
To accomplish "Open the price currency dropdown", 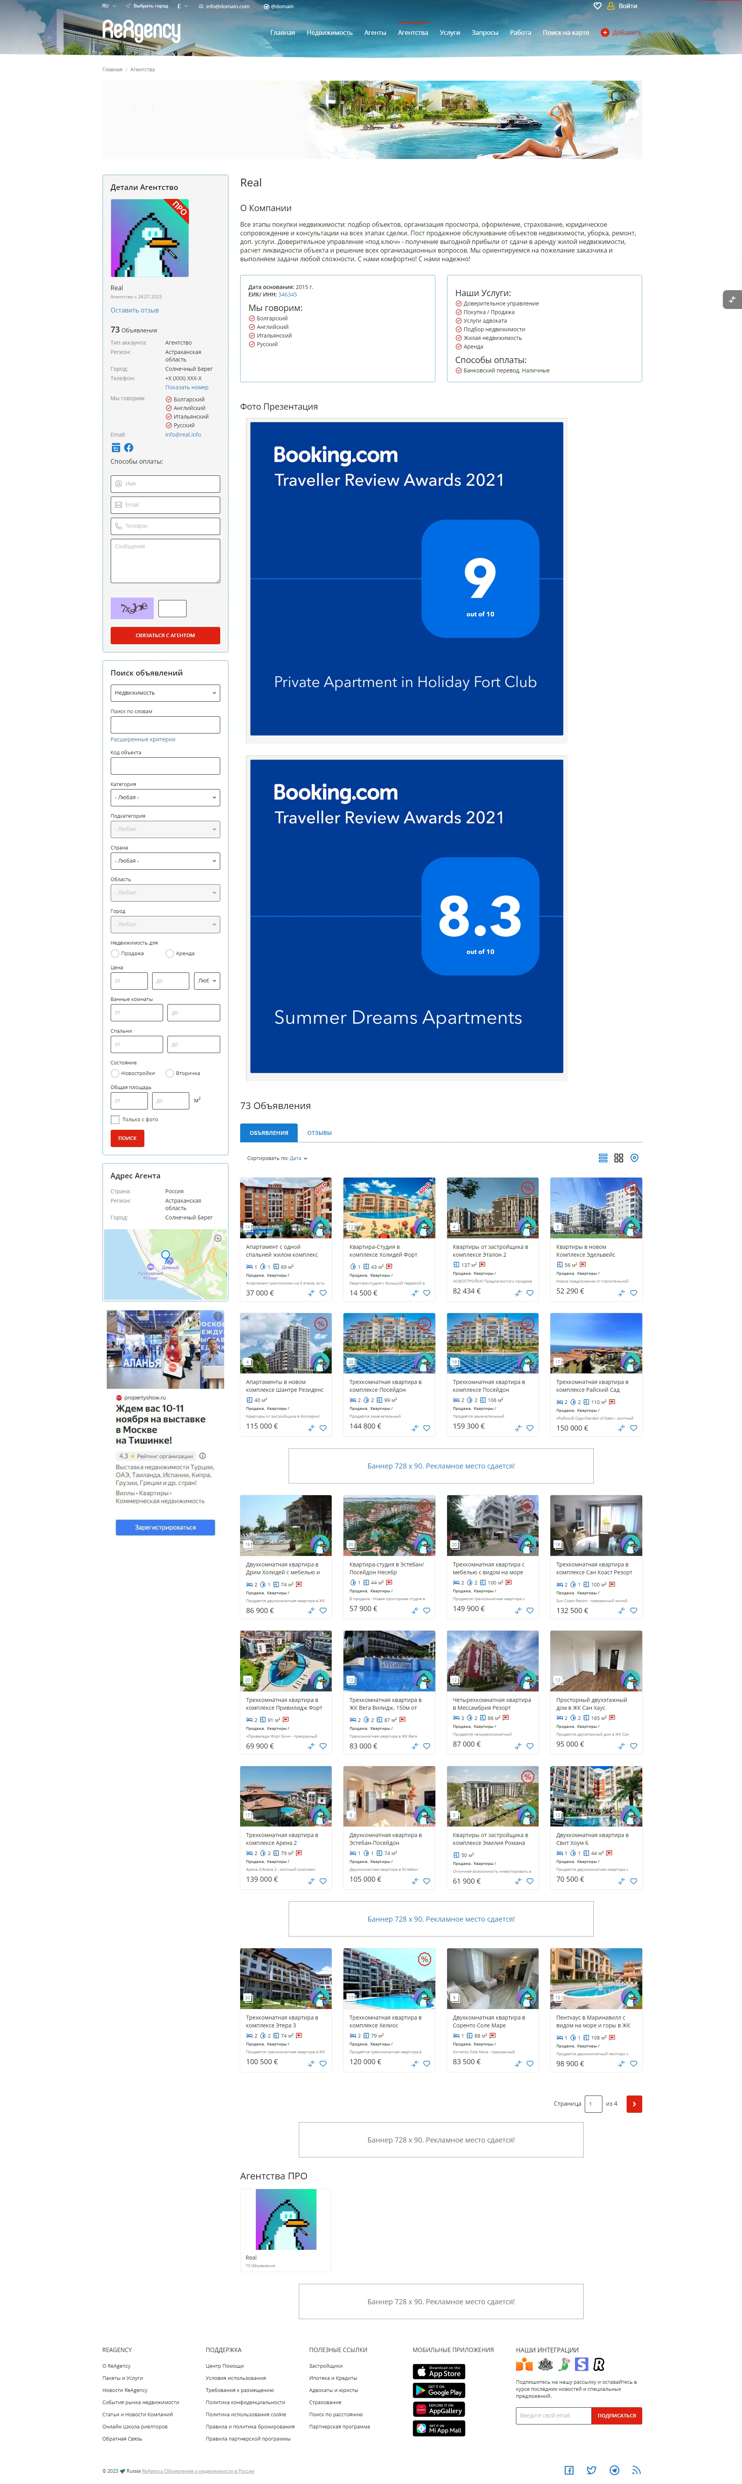I will click(207, 981).
